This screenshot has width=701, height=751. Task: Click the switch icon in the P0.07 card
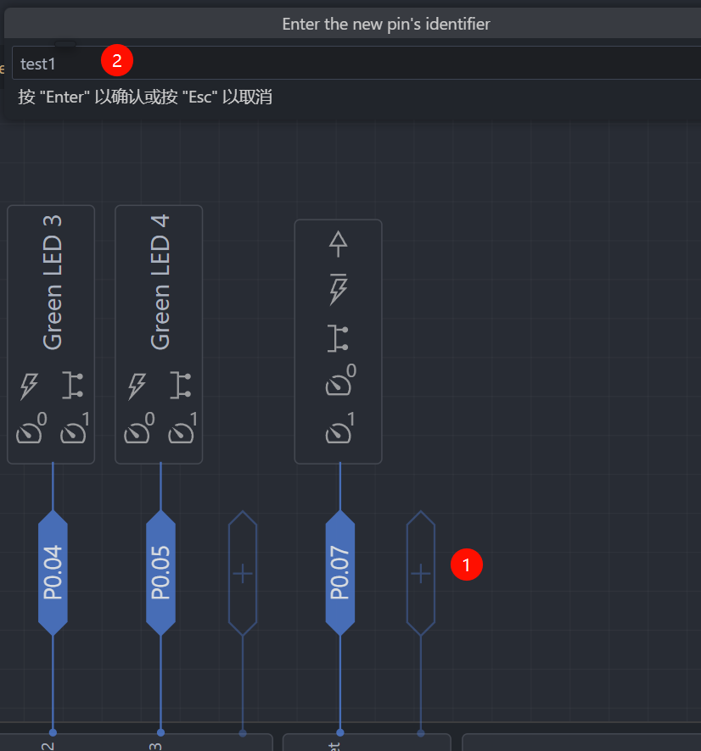(339, 337)
